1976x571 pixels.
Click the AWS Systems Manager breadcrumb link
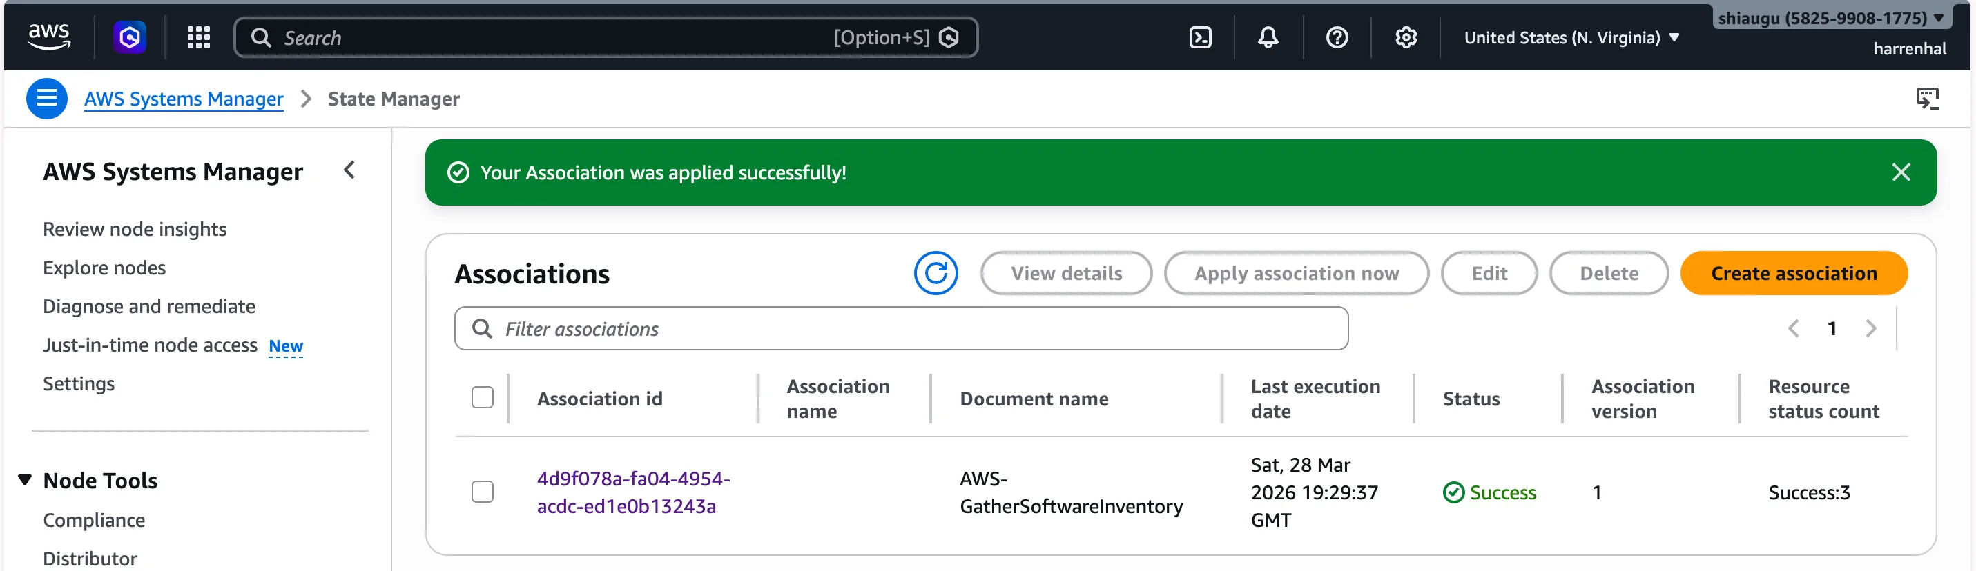pyautogui.click(x=184, y=99)
